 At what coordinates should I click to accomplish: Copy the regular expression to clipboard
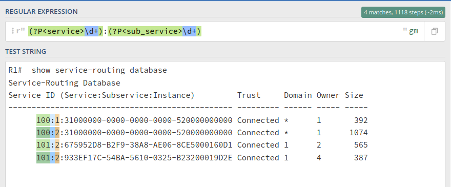tap(434, 31)
